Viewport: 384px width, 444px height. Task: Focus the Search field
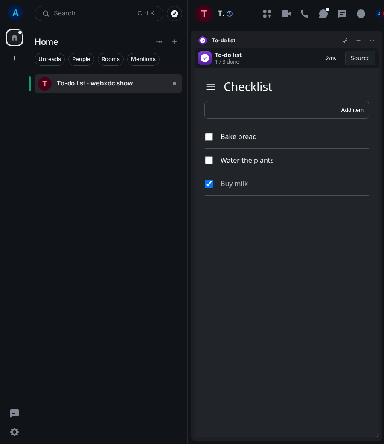pyautogui.click(x=99, y=14)
